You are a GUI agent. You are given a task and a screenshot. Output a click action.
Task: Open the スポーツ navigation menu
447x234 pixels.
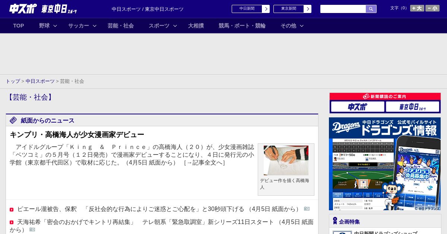click(159, 26)
